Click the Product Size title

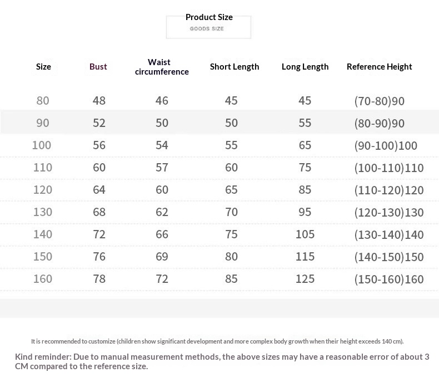pyautogui.click(x=209, y=17)
